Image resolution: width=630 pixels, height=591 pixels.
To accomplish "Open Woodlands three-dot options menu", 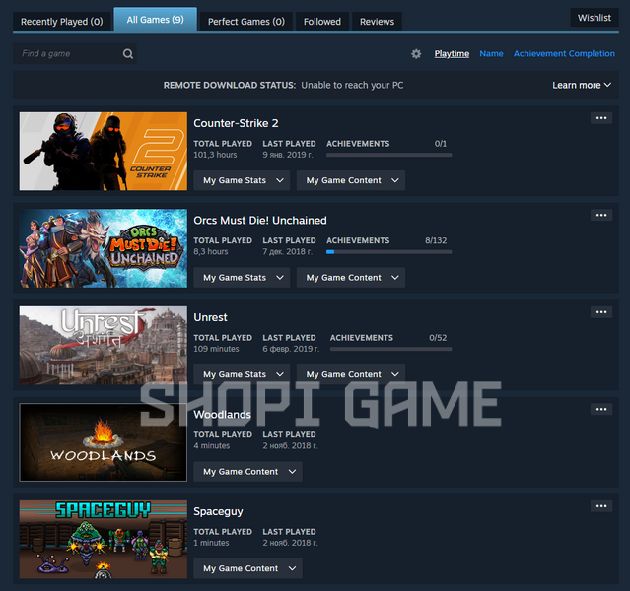I will click(x=601, y=409).
